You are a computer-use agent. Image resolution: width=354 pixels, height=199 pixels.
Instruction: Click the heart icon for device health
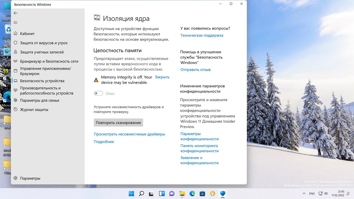(15, 91)
